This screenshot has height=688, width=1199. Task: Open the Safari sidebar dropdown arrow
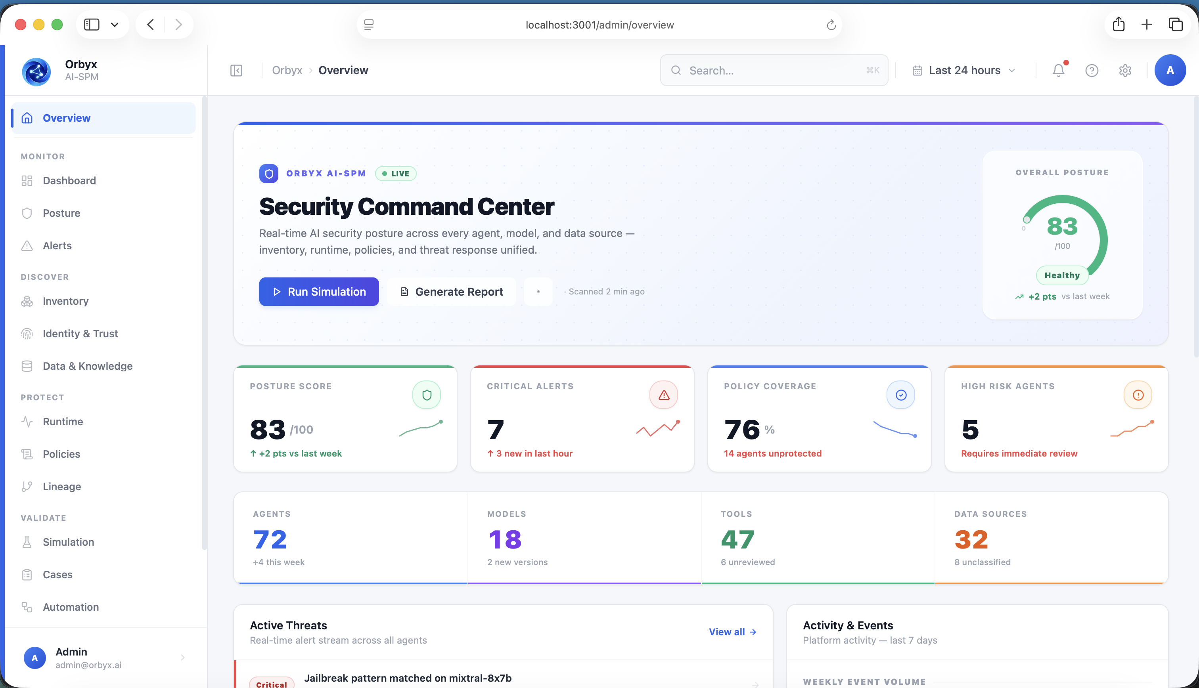pyautogui.click(x=114, y=25)
